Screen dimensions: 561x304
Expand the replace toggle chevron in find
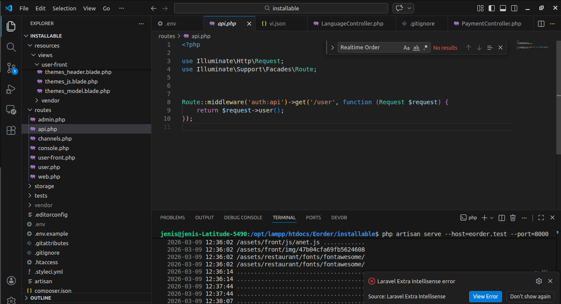click(x=332, y=48)
